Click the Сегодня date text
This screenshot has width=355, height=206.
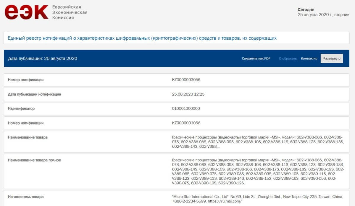(306, 10)
